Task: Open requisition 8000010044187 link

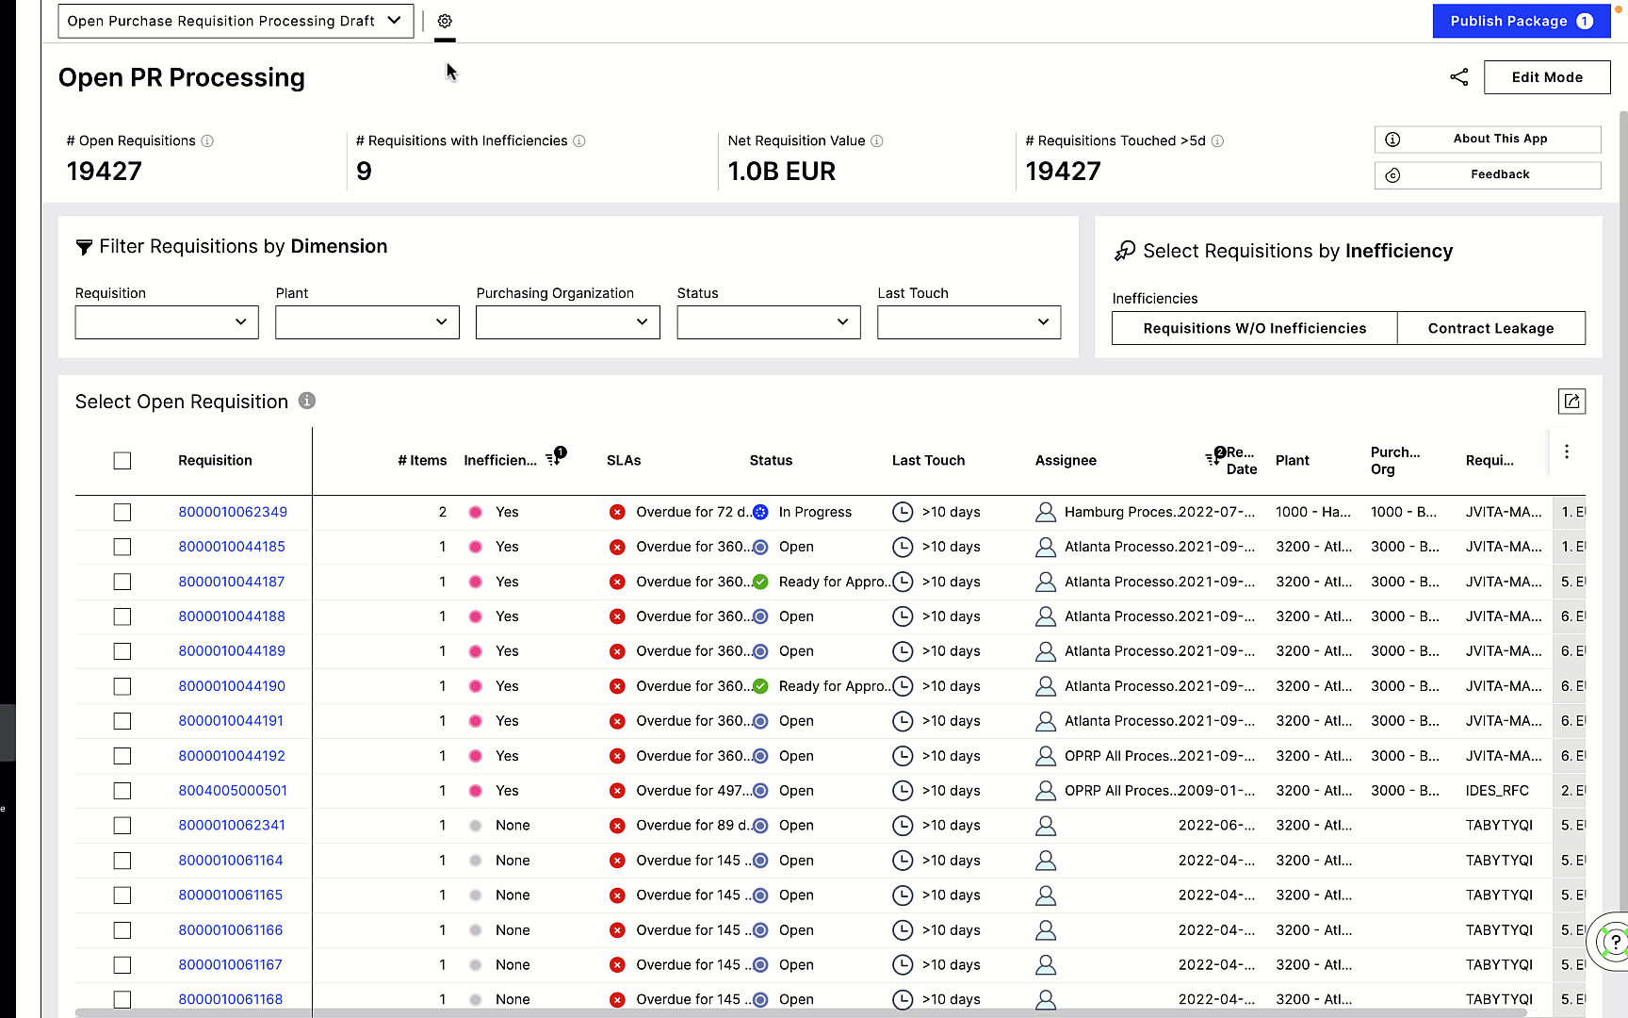Action: click(x=231, y=582)
